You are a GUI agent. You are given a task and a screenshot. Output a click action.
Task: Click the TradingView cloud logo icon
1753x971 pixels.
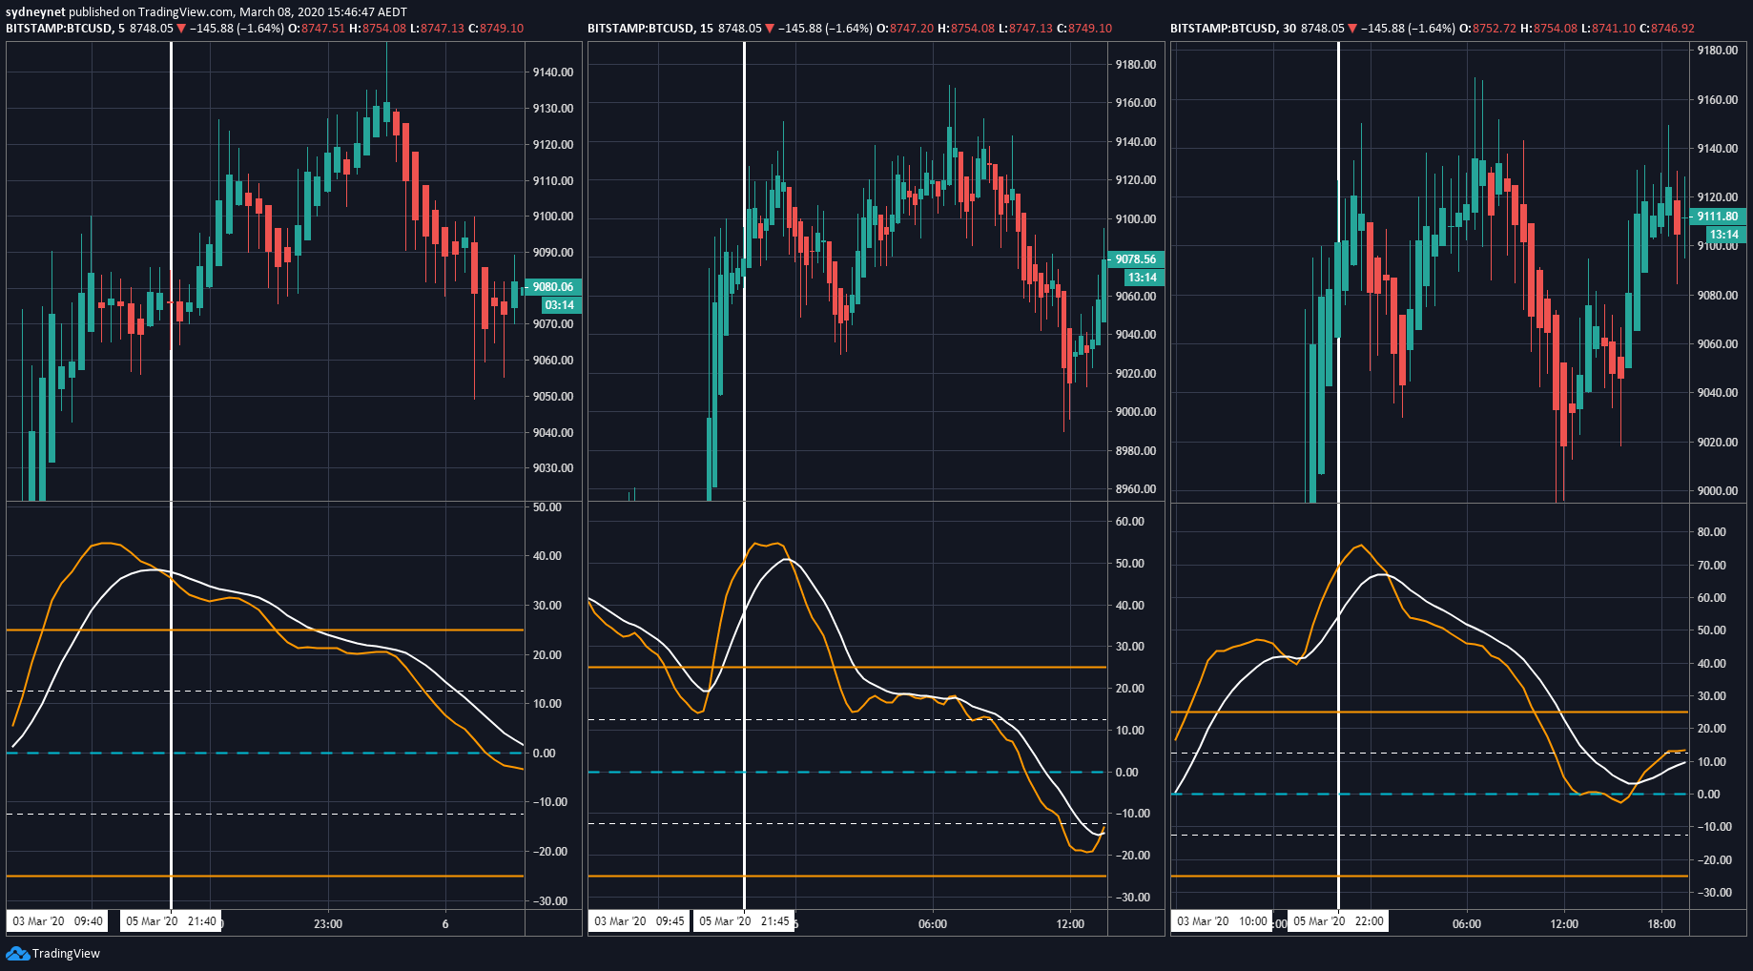(17, 953)
